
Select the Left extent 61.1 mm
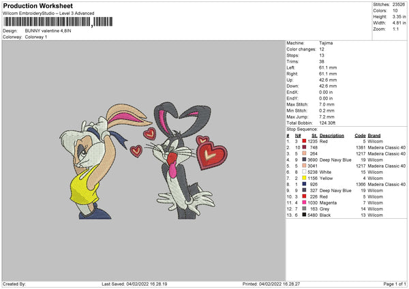pyautogui.click(x=328, y=67)
